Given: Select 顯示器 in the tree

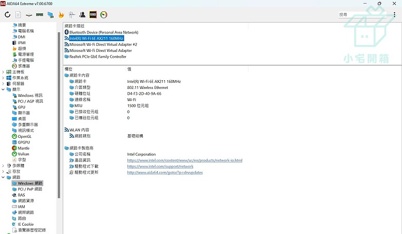Looking at the screenshot, I should pyautogui.click(x=21, y=113).
